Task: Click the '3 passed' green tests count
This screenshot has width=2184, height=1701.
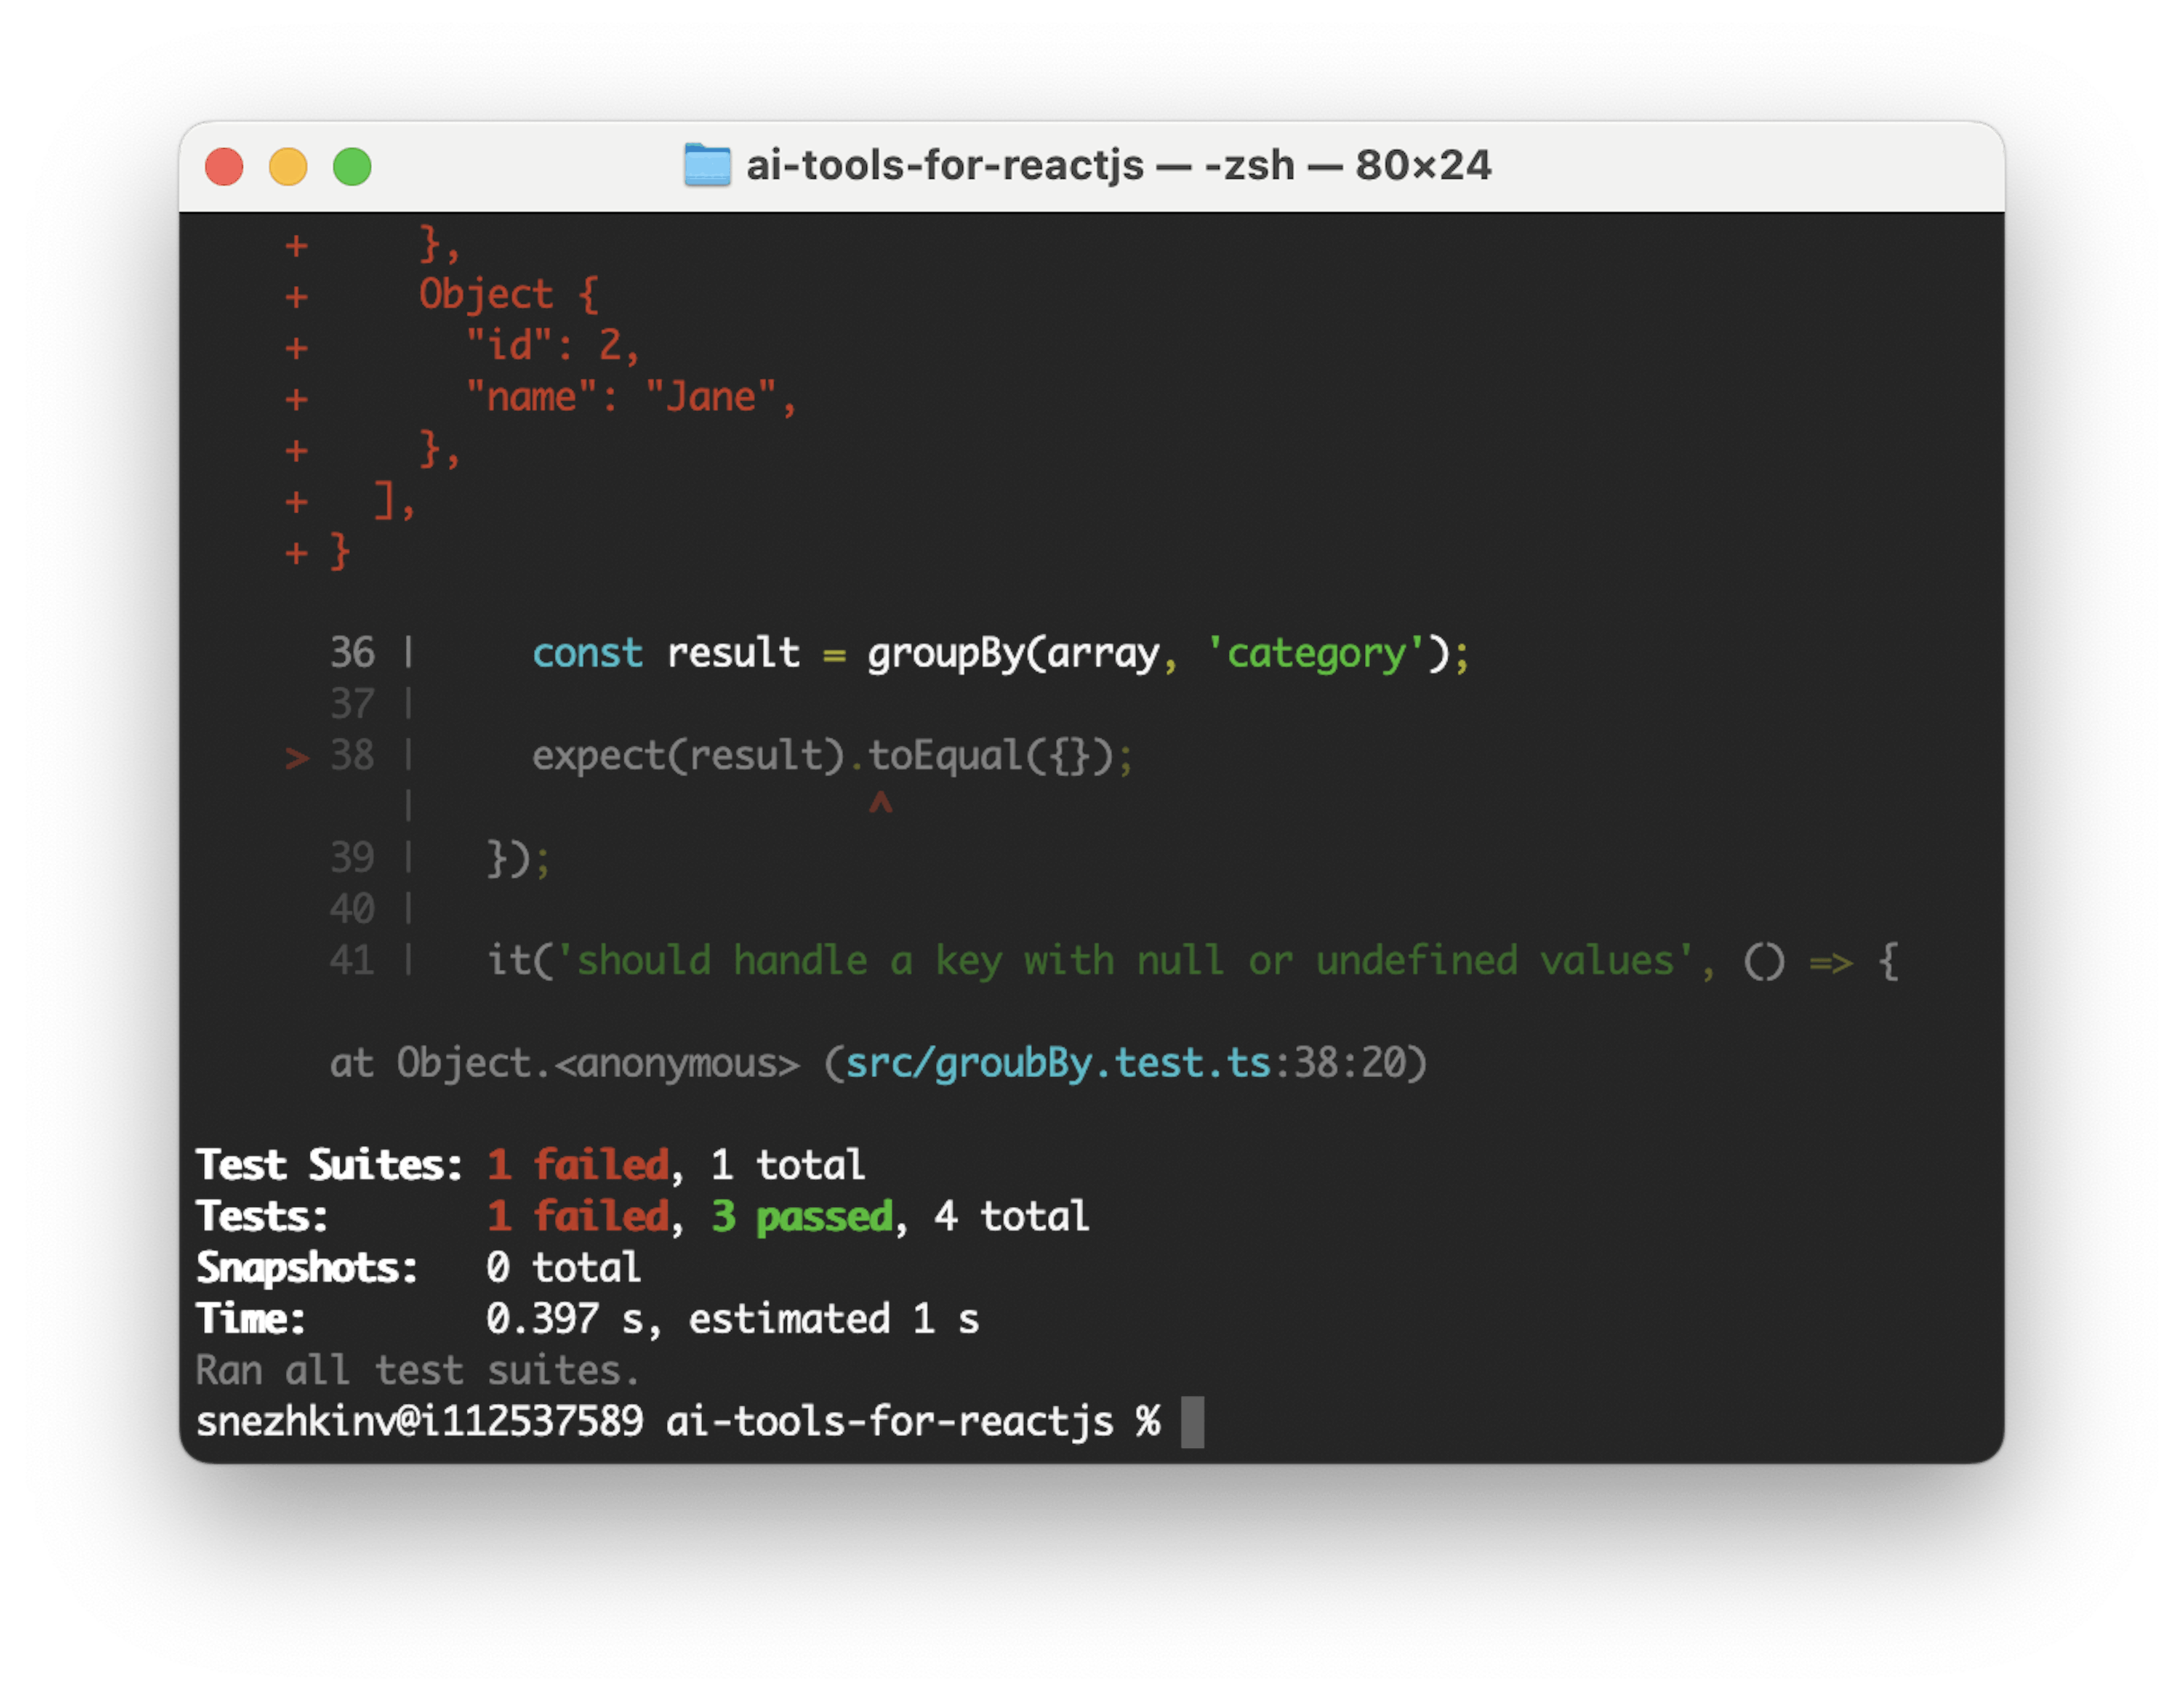Action: [802, 1217]
